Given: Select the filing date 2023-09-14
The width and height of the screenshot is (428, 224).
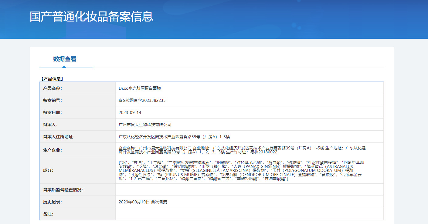Looking at the screenshot, I should (x=130, y=112).
